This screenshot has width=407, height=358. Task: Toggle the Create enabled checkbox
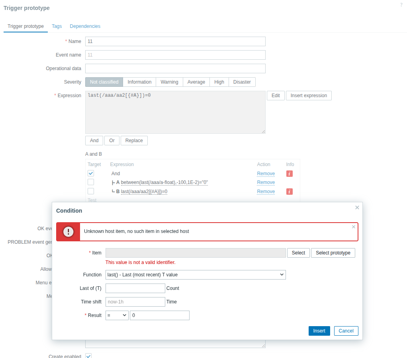point(88,356)
